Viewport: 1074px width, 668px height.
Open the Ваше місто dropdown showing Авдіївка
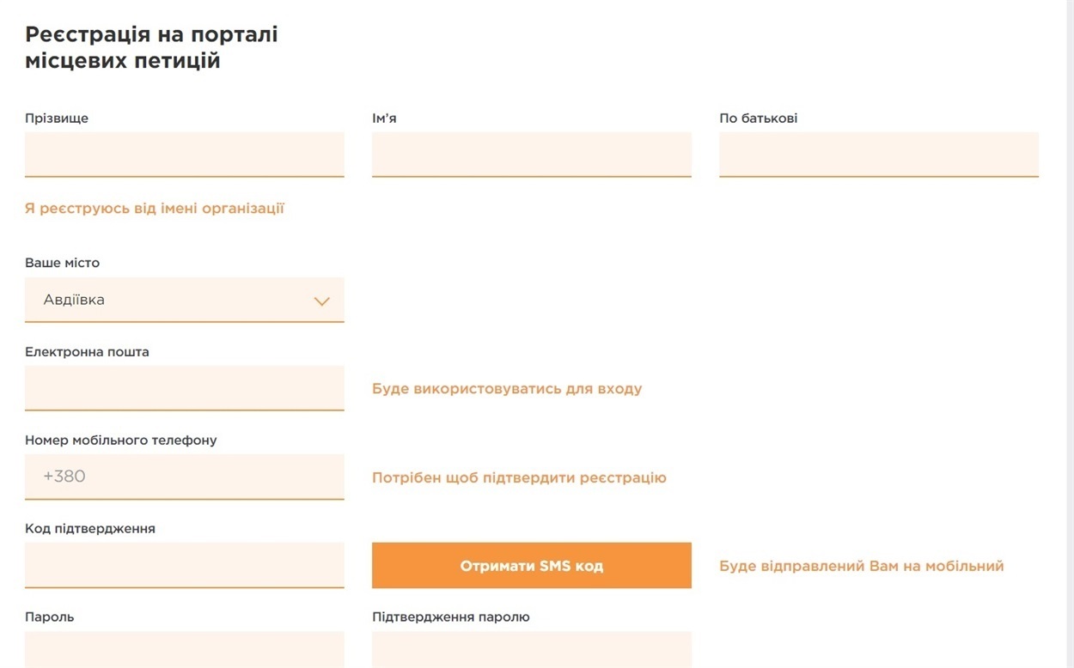click(185, 300)
